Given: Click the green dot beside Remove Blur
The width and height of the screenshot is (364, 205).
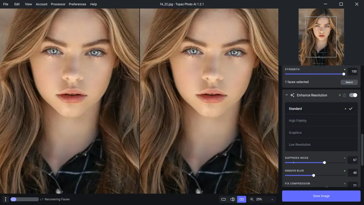Looking at the screenshot, I should (x=345, y=171).
